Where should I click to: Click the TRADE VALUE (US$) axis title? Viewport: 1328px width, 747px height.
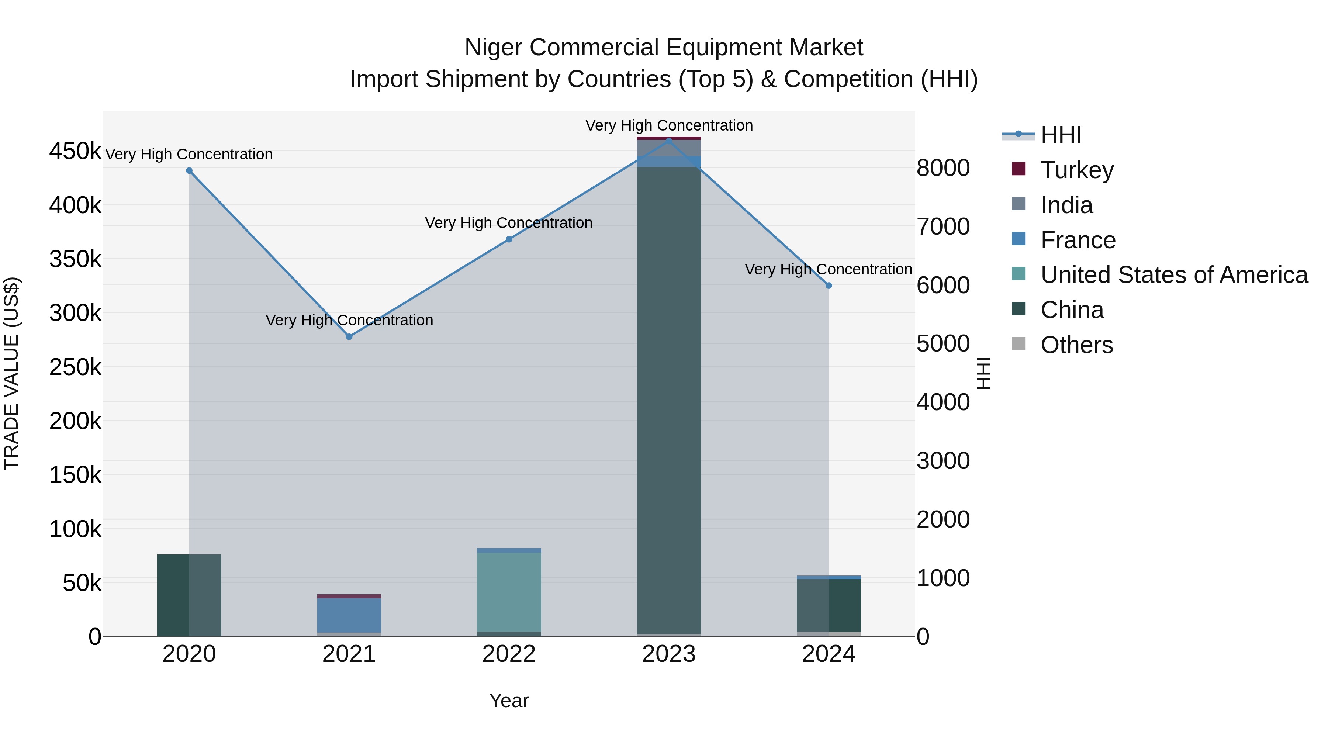[x=11, y=373]
